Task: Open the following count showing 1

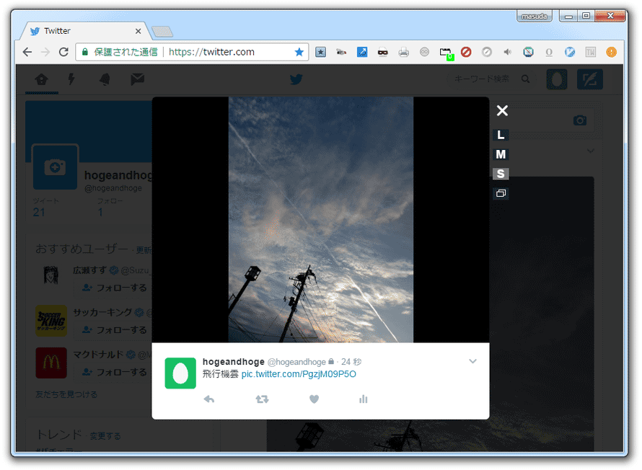Action: [100, 213]
